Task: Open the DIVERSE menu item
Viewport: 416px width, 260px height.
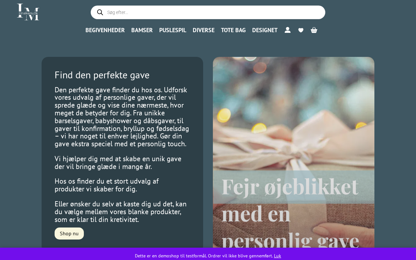Action: point(203,30)
